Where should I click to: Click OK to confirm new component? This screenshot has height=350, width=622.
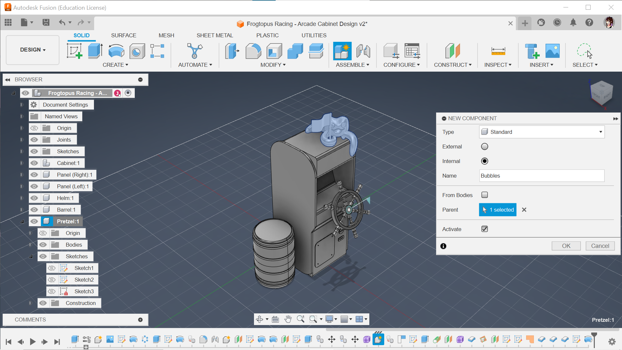pos(566,245)
